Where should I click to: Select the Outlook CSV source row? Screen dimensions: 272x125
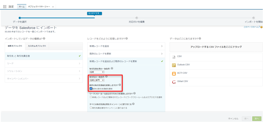click(216, 65)
